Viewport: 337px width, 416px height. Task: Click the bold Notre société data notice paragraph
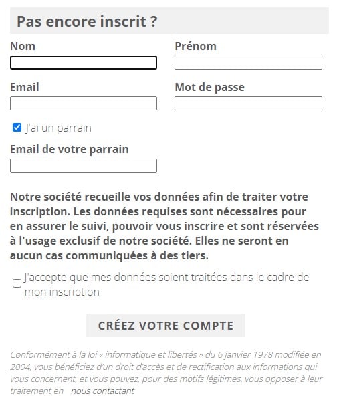164,226
